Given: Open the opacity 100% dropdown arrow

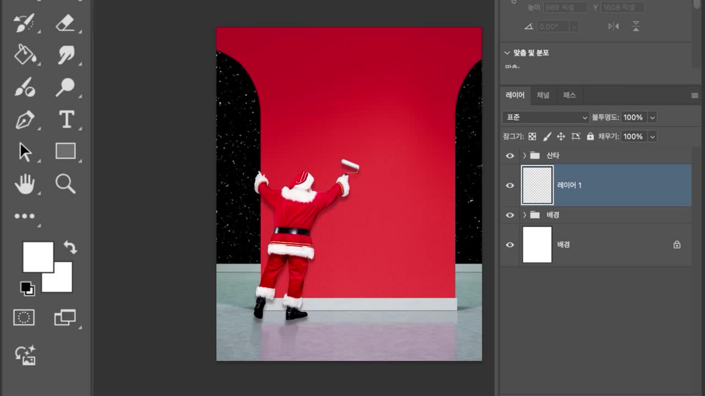Looking at the screenshot, I should [652, 118].
